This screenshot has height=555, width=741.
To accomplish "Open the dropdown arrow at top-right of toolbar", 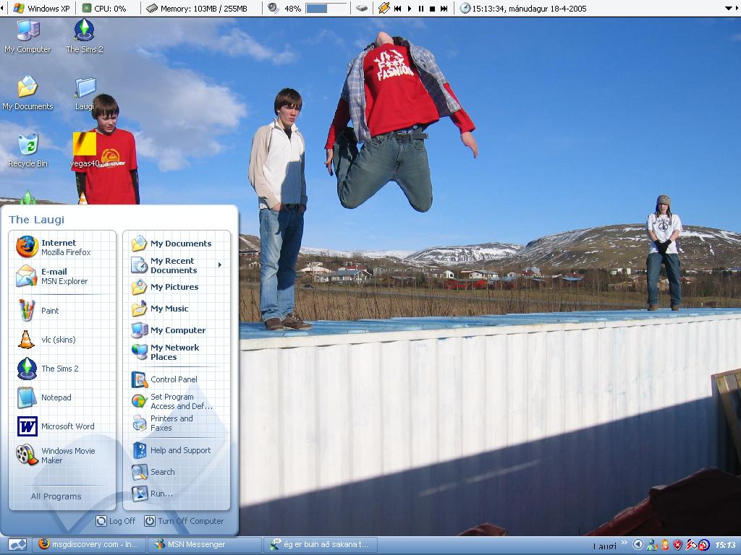I will point(729,9).
